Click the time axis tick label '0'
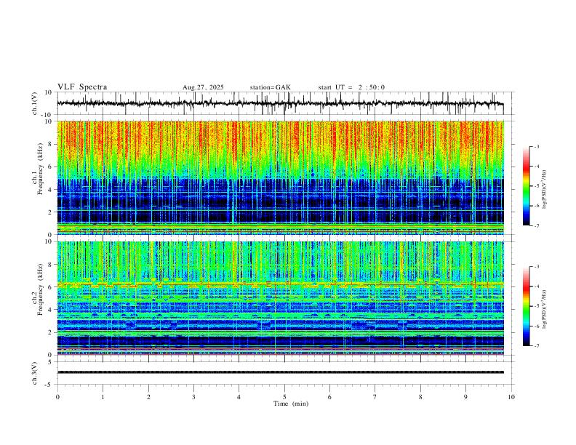 point(57,397)
